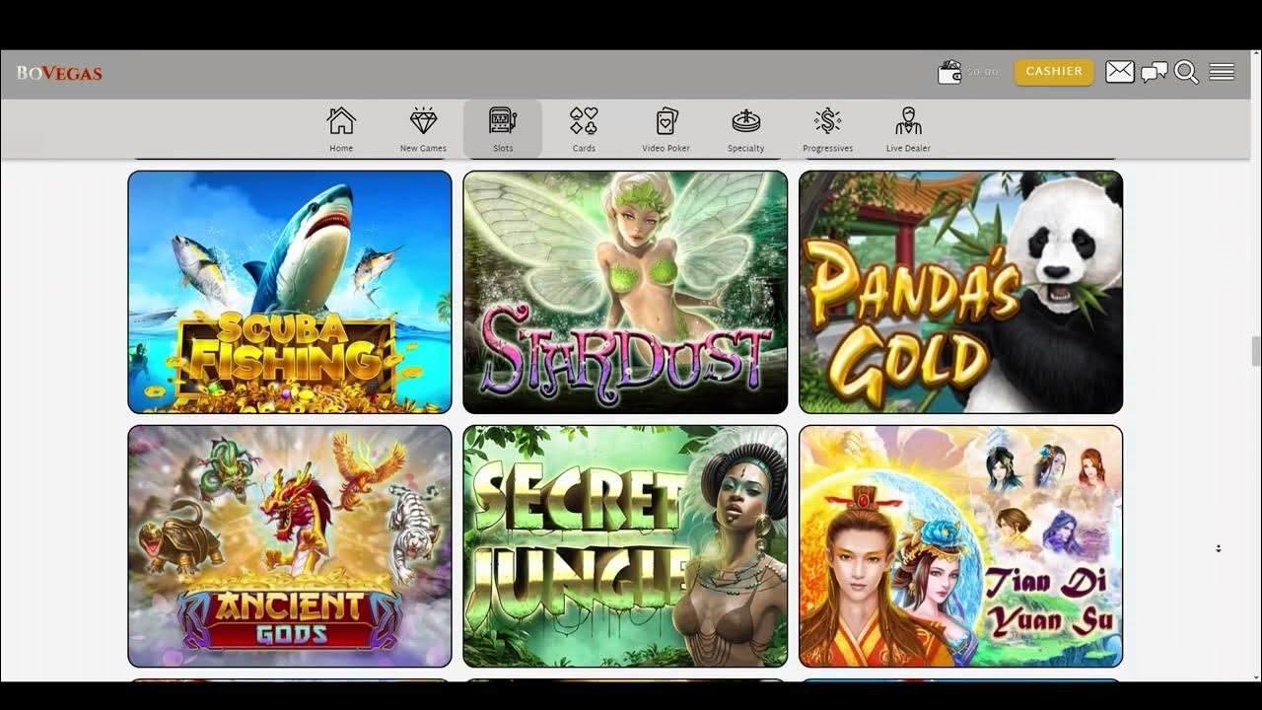Open the Panda's Gold game tile
1262x710 pixels.
click(961, 292)
